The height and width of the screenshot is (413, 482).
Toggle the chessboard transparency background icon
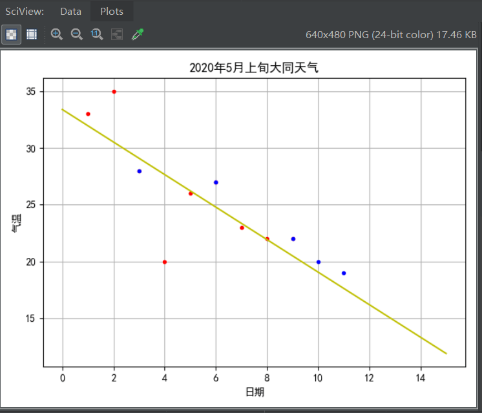click(12, 34)
